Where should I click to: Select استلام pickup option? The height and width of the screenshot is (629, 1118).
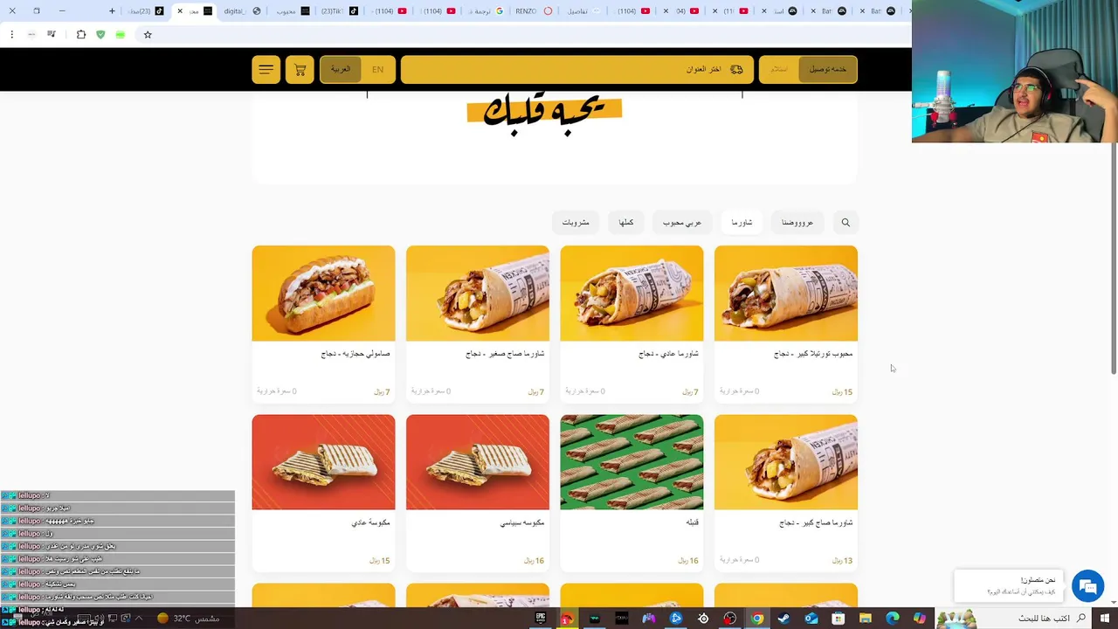click(x=779, y=70)
